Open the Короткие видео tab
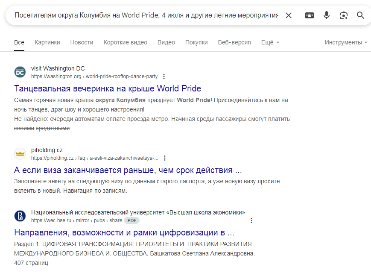This screenshot has width=371, height=273. click(x=126, y=42)
